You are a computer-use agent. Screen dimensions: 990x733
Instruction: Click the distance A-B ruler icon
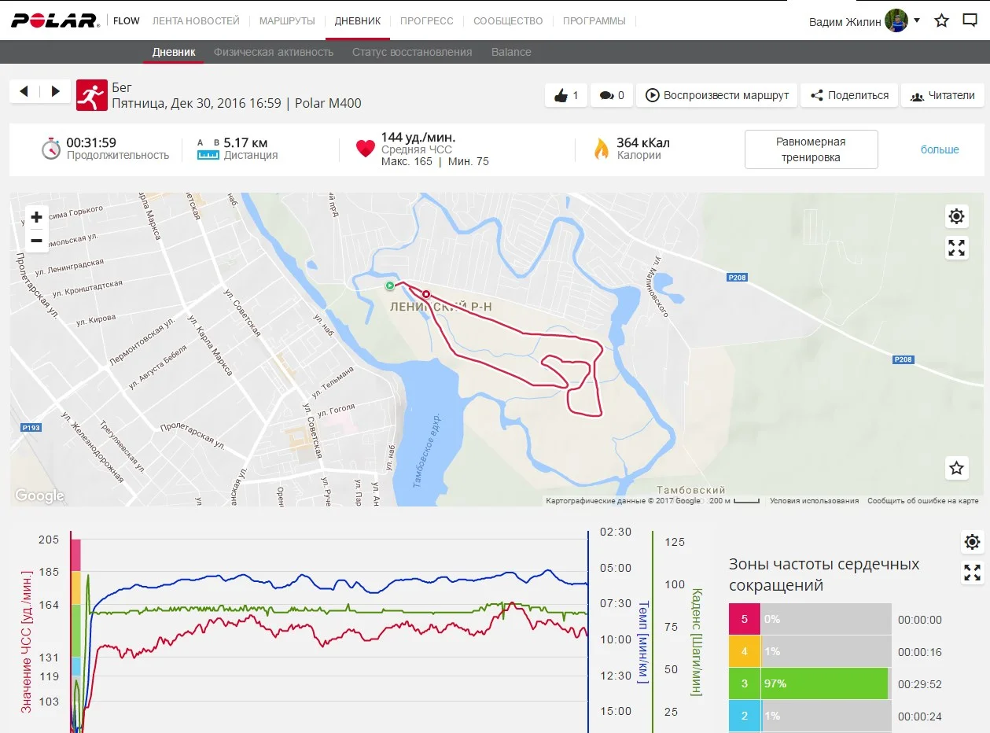tap(208, 149)
